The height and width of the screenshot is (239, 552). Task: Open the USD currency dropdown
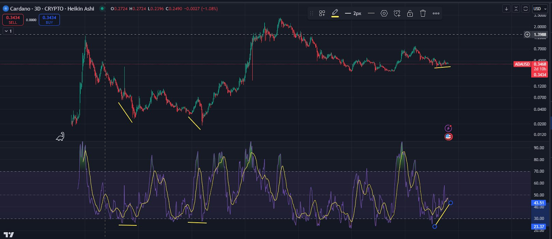[540, 9]
